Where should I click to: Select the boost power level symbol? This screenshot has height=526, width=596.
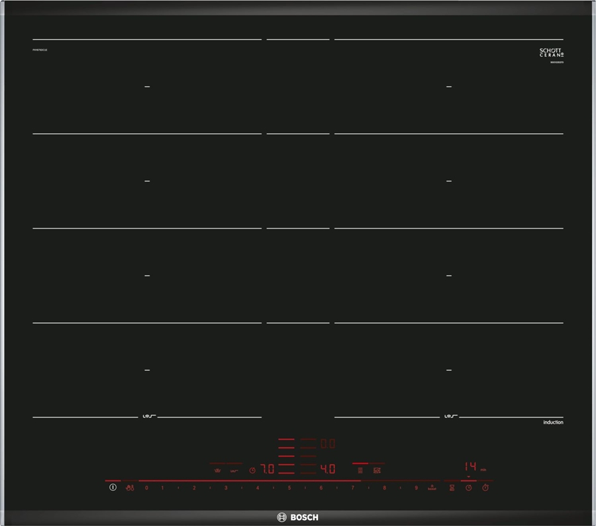pos(432,488)
